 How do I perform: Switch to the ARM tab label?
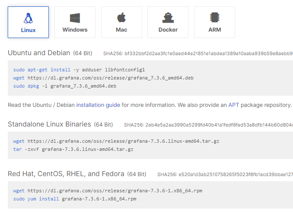(x=215, y=29)
